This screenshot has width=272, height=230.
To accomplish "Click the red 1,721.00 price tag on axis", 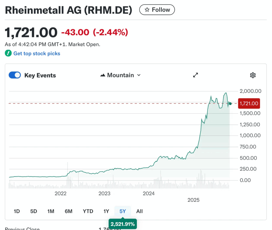I will [x=249, y=103].
